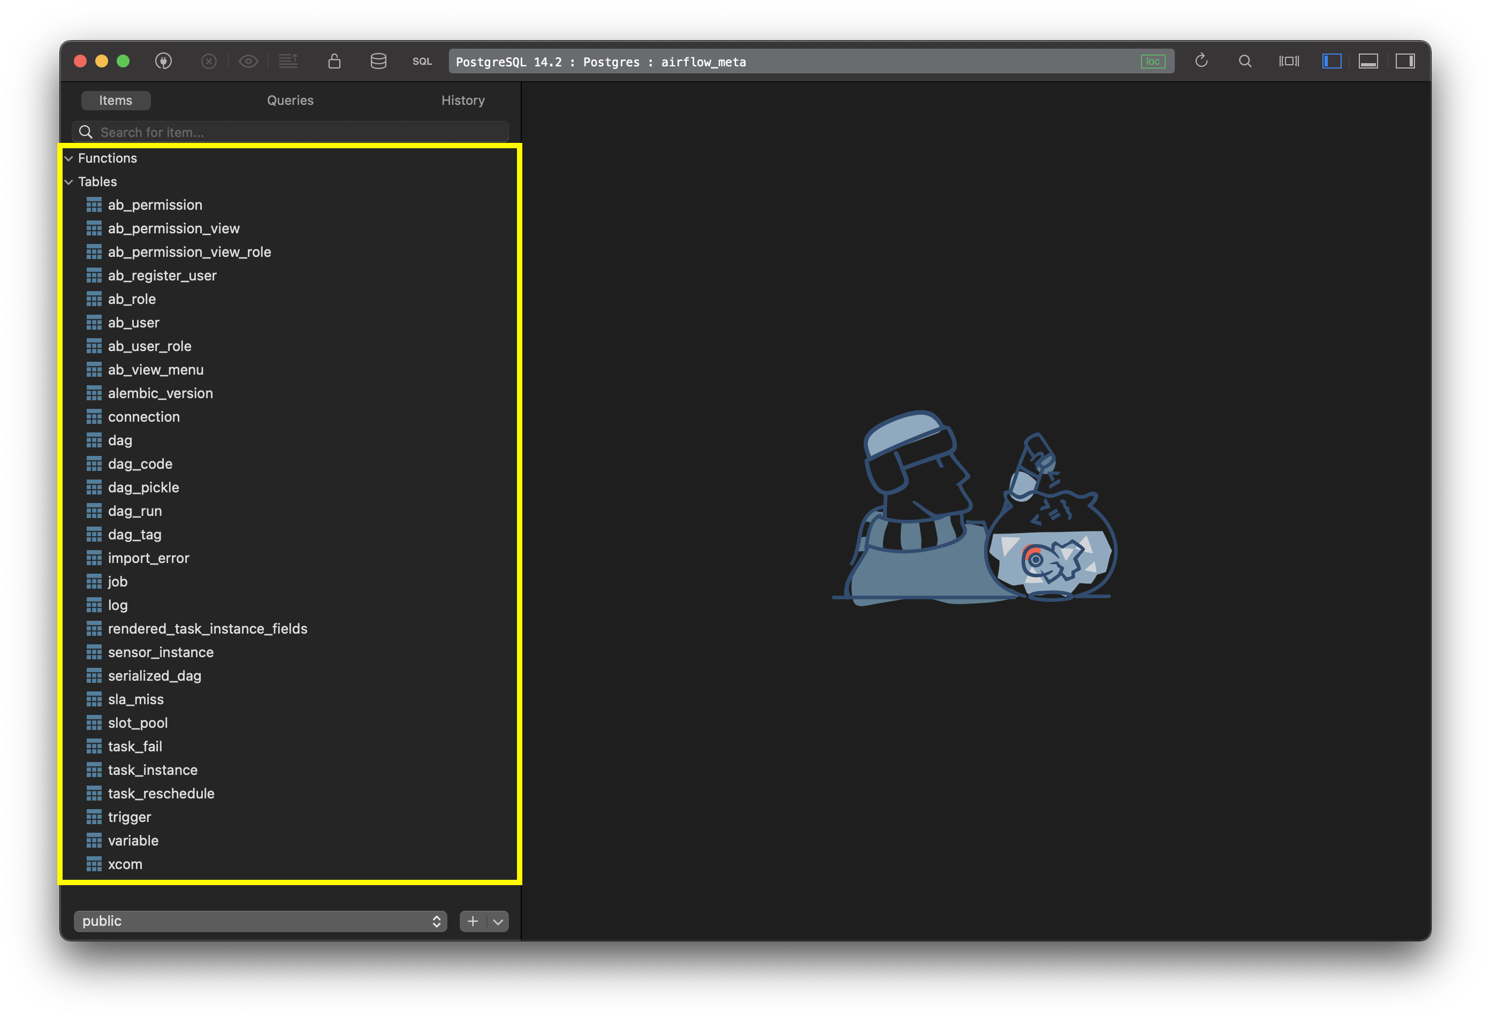Click the magnifier search icon in toolbar

point(1245,62)
